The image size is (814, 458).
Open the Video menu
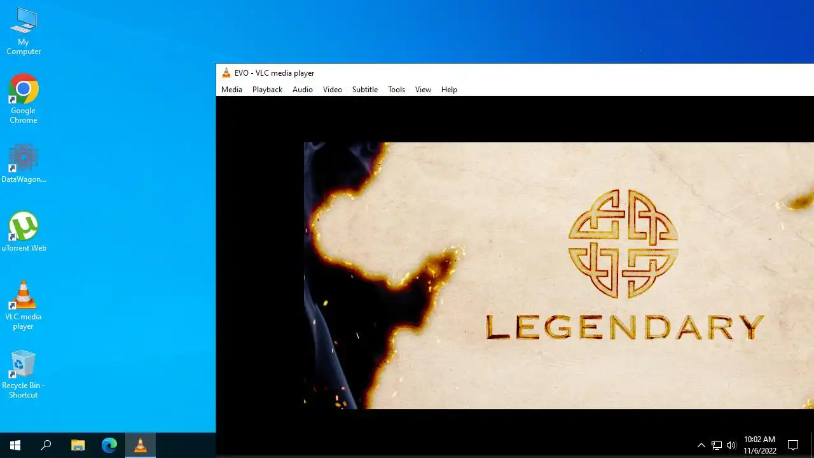point(333,90)
